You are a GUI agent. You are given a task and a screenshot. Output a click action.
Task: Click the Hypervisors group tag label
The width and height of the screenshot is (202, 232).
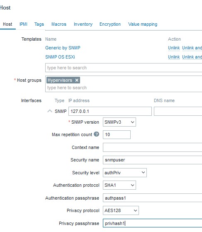click(60, 80)
